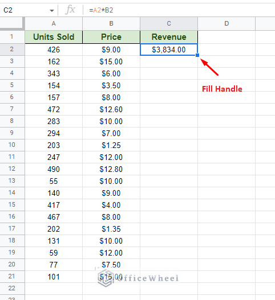Click the fx function icon
This screenshot has width=275, height=300.
(70, 10)
